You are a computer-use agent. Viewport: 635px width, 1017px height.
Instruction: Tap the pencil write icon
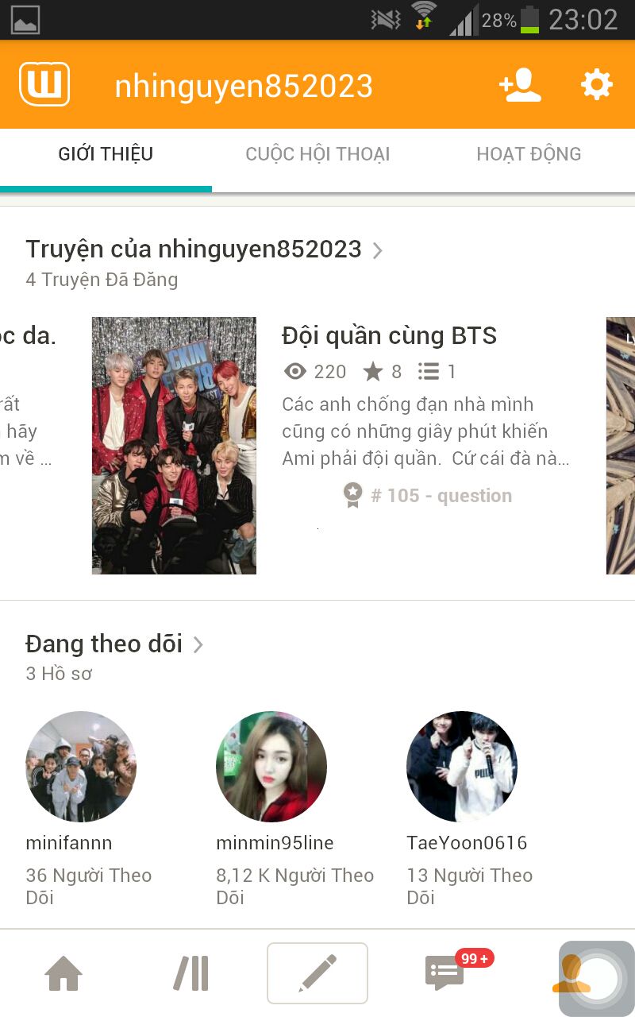tap(317, 973)
